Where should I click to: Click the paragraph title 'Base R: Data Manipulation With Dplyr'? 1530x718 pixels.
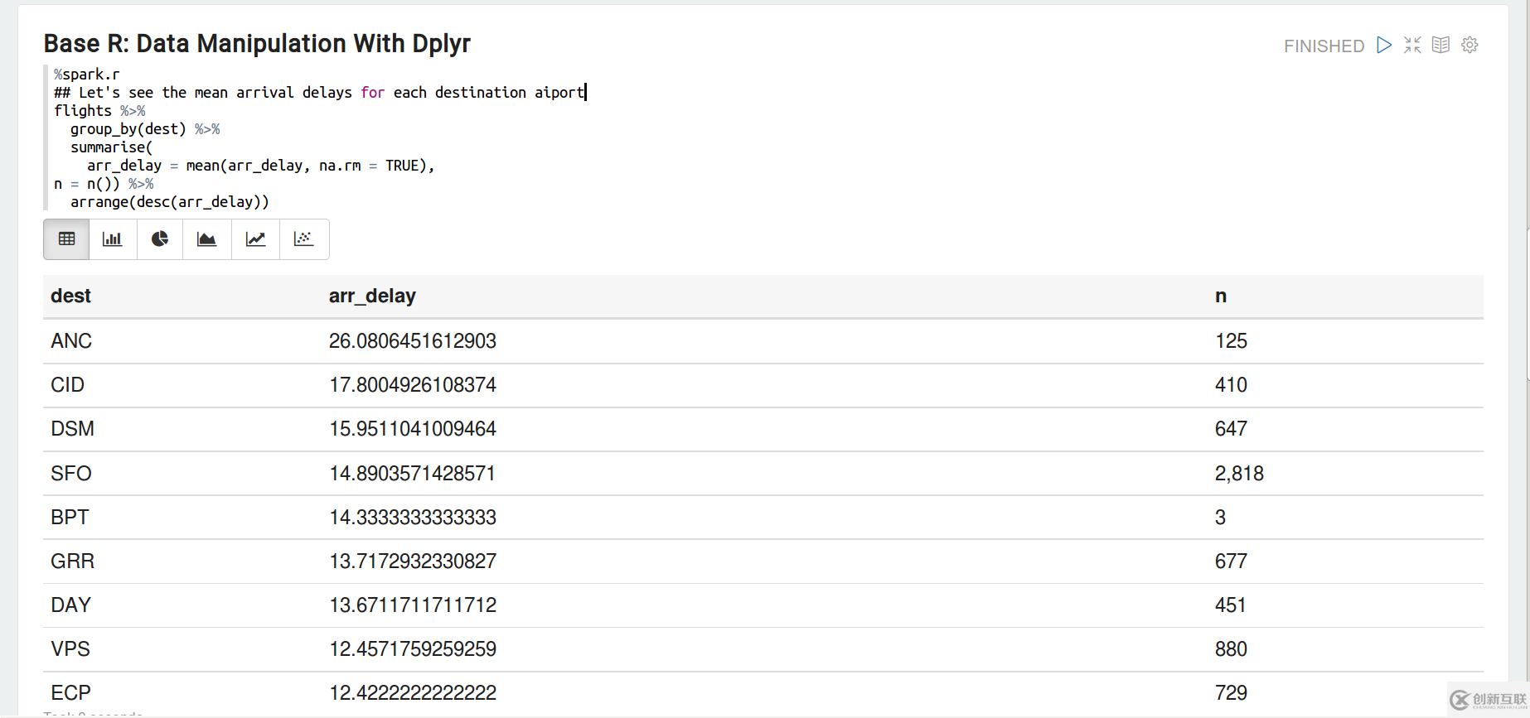257,43
